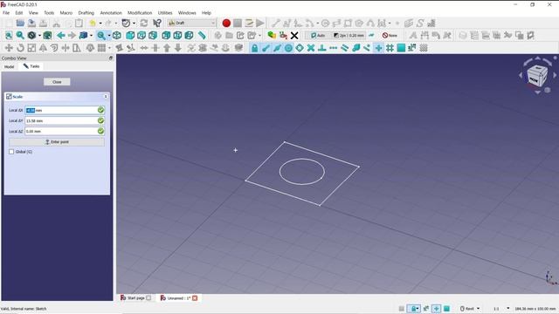Screen dimensions: 559x314
Task: Open the workbench selector dropdown showing Draft
Action: pyautogui.click(x=192, y=24)
